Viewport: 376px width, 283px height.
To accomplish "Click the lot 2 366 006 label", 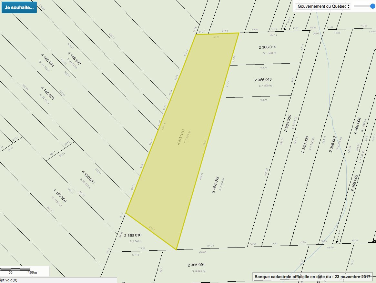I will 357,126.
